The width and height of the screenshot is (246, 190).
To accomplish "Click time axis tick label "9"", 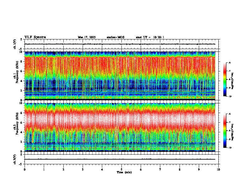I will coord(199,170).
